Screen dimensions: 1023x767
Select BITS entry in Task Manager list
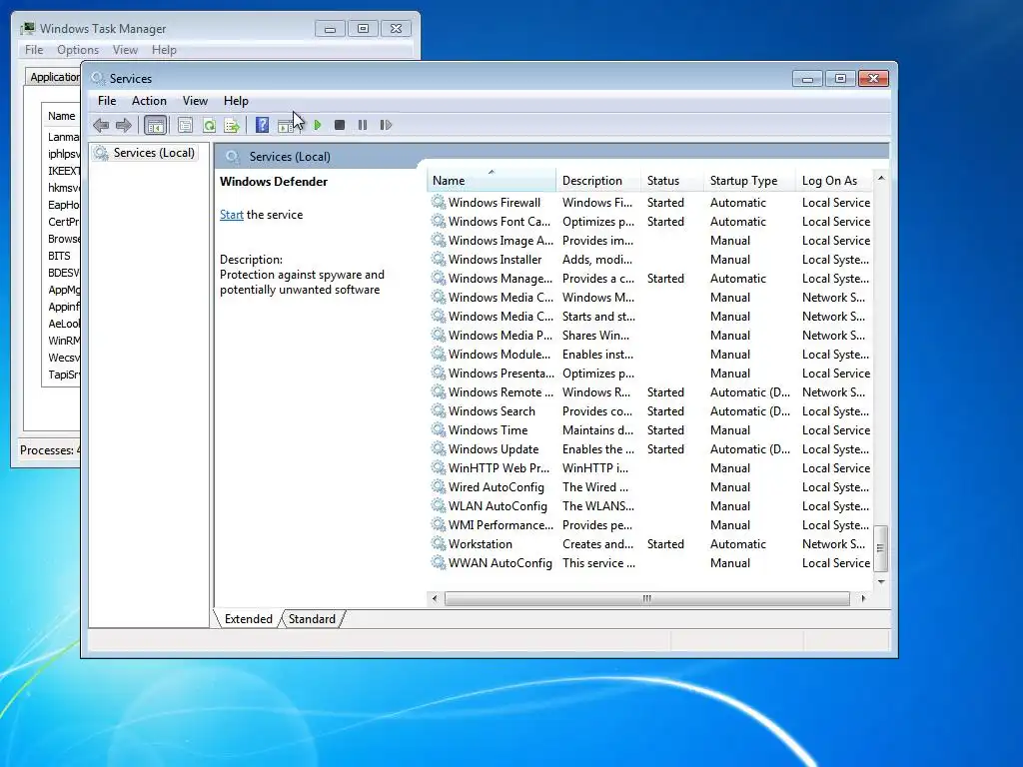59,256
